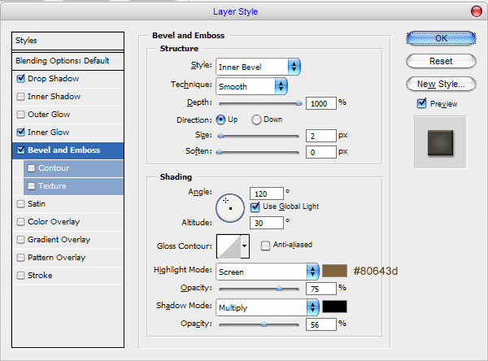The height and width of the screenshot is (361, 488).
Task: Enable the Inner Shadow checkbox
Action: [x=20, y=97]
